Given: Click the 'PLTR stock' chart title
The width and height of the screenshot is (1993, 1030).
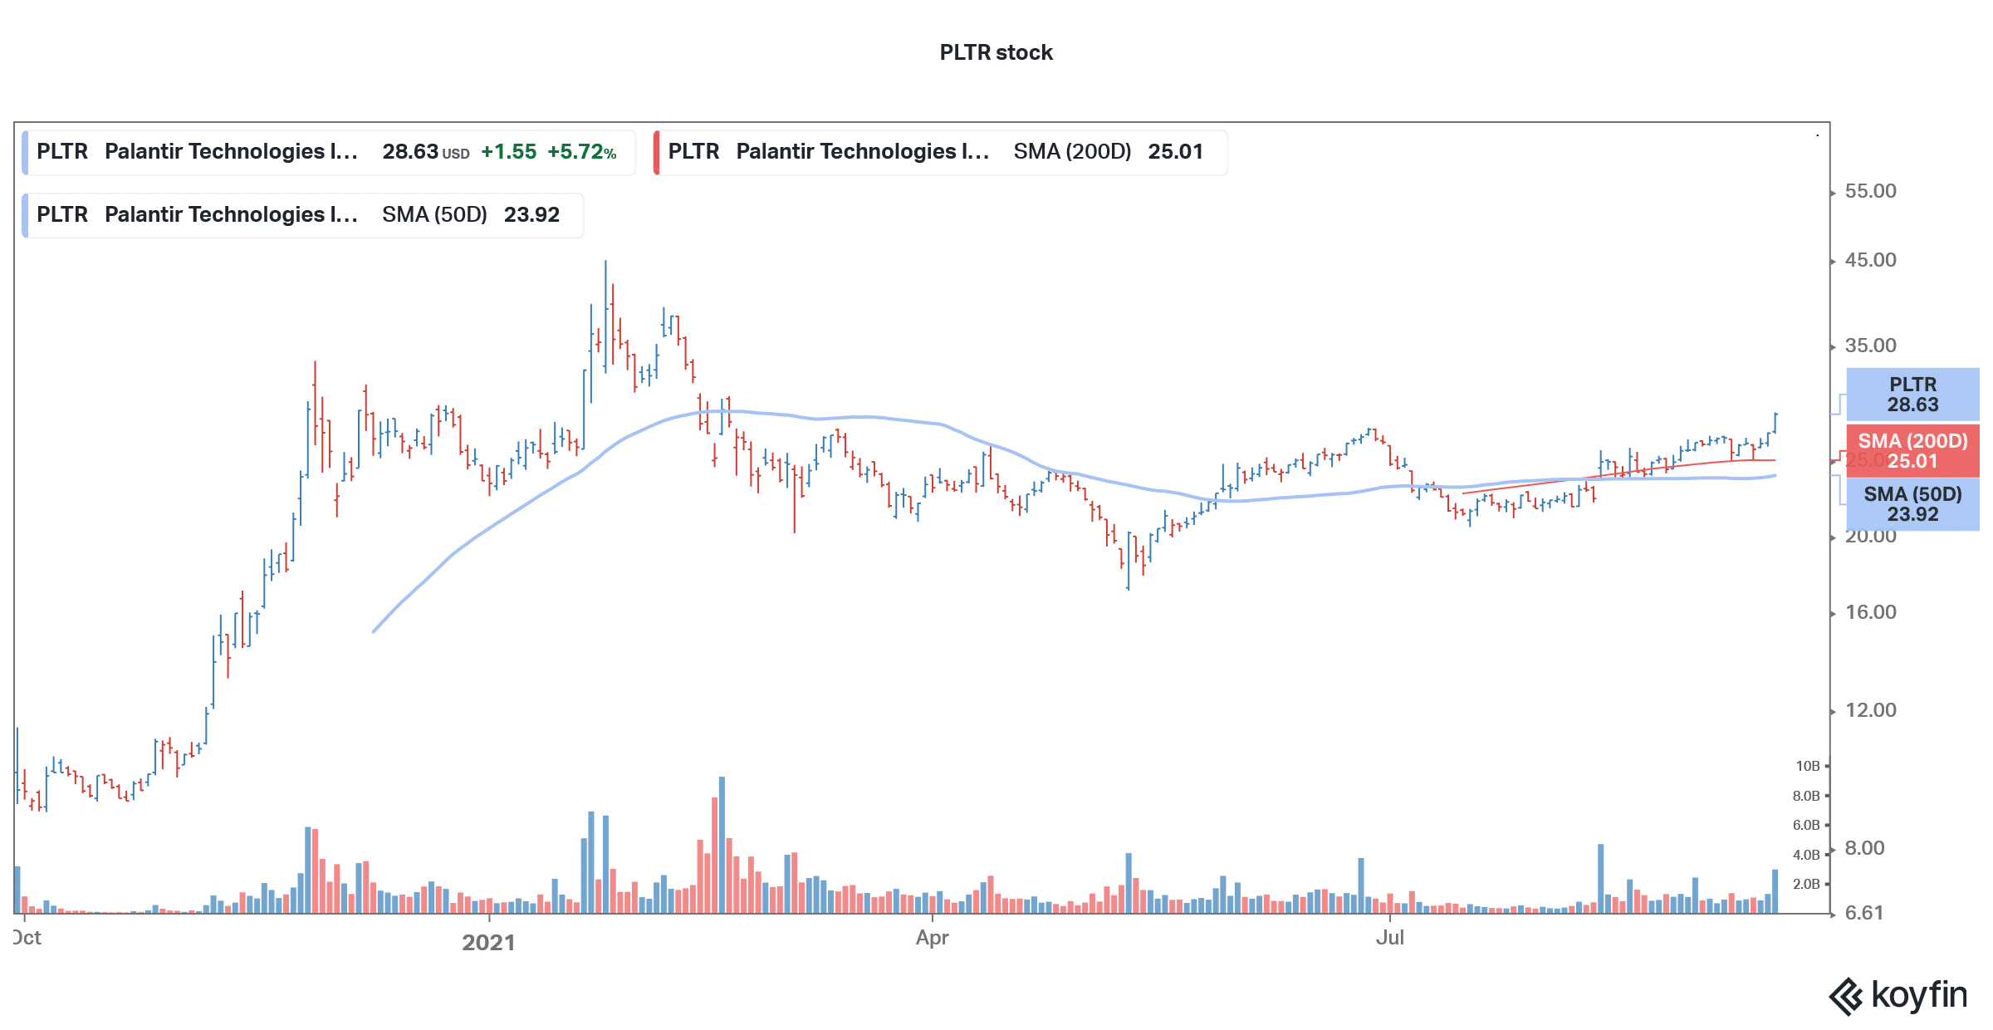Looking at the screenshot, I should click(996, 52).
